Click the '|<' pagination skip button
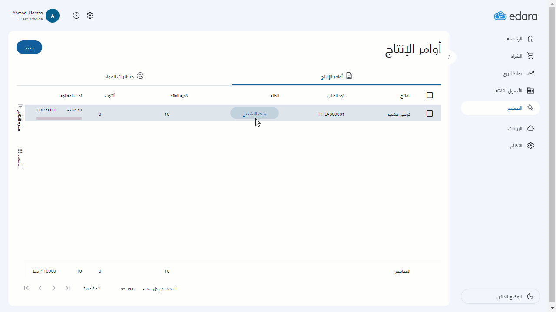 (x=26, y=288)
